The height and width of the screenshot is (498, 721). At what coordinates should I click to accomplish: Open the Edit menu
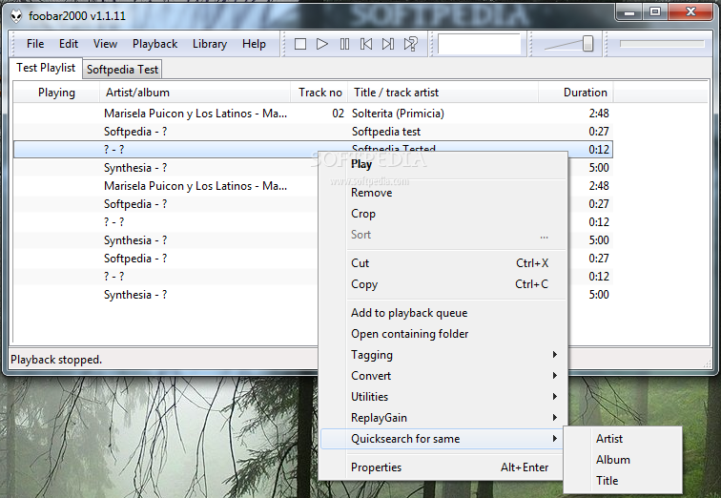click(69, 44)
